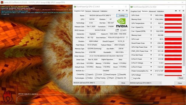Expand the GPU Load sensor dropdown
This screenshot has width=186, height=105.
coord(151,39)
